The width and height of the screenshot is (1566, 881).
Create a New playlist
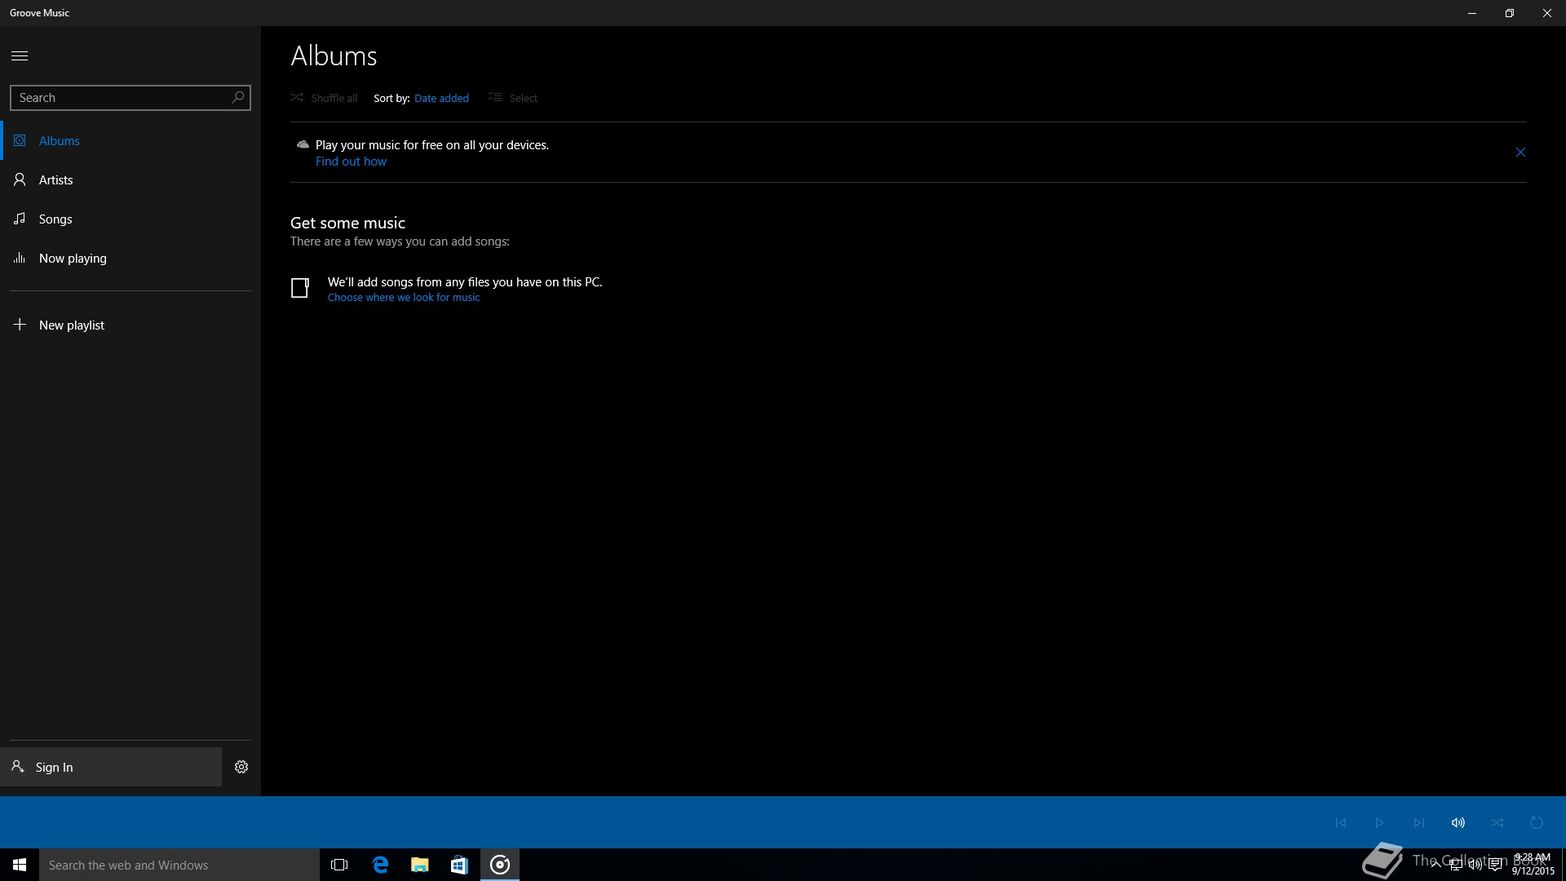(x=130, y=325)
